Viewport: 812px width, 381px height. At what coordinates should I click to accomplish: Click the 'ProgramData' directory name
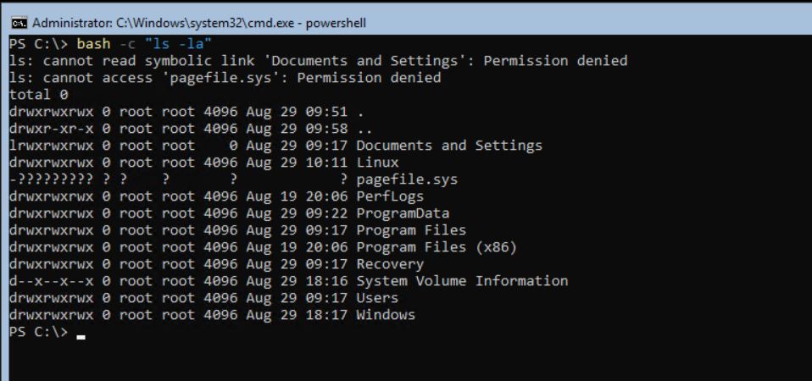pos(403,213)
